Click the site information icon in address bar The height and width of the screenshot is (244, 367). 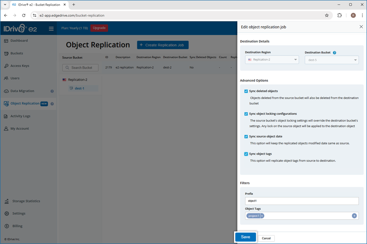(x=34, y=15)
